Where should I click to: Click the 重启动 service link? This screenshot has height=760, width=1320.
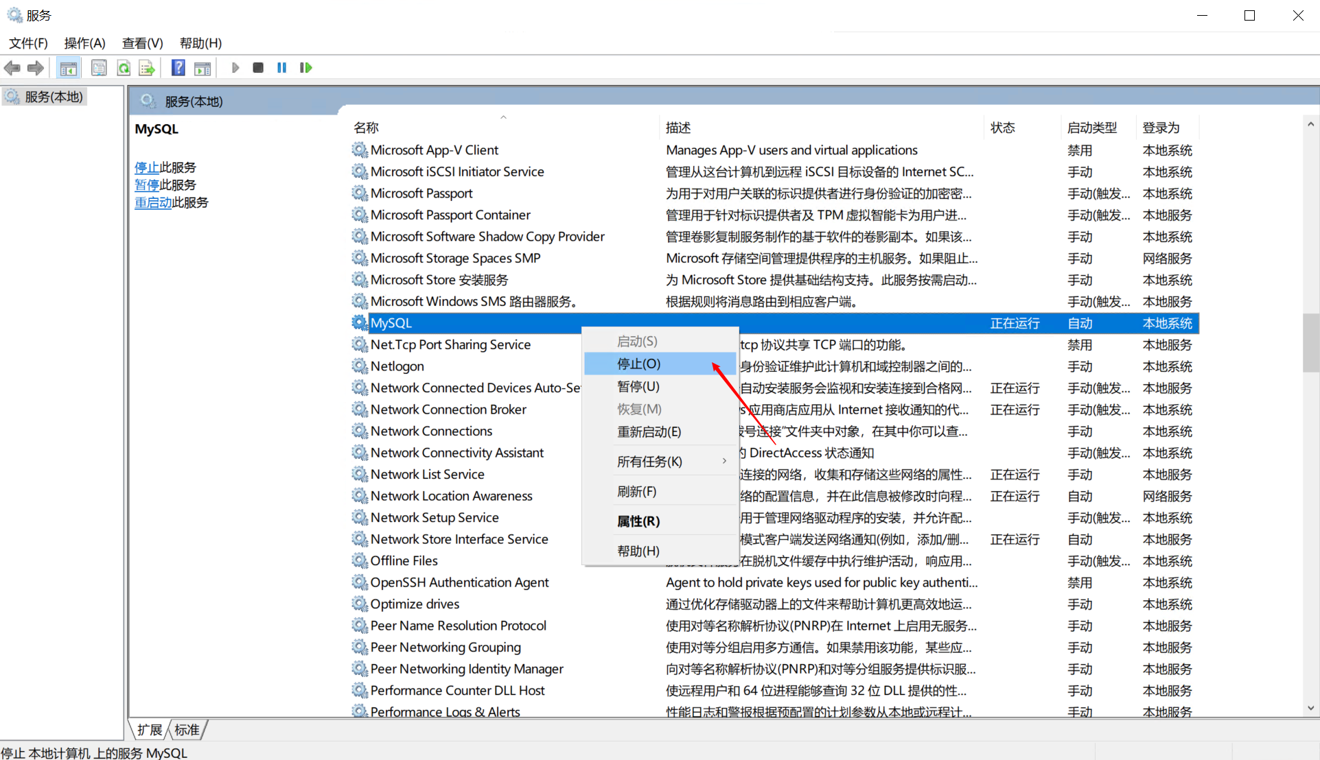point(153,202)
